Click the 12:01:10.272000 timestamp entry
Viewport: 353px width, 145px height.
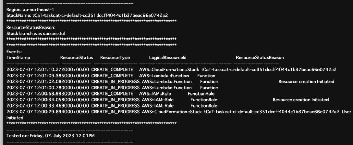[48, 70]
